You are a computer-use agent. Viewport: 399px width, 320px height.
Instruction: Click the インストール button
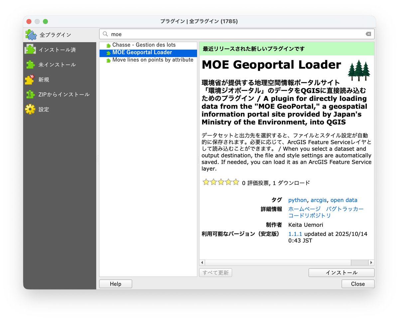coord(341,273)
